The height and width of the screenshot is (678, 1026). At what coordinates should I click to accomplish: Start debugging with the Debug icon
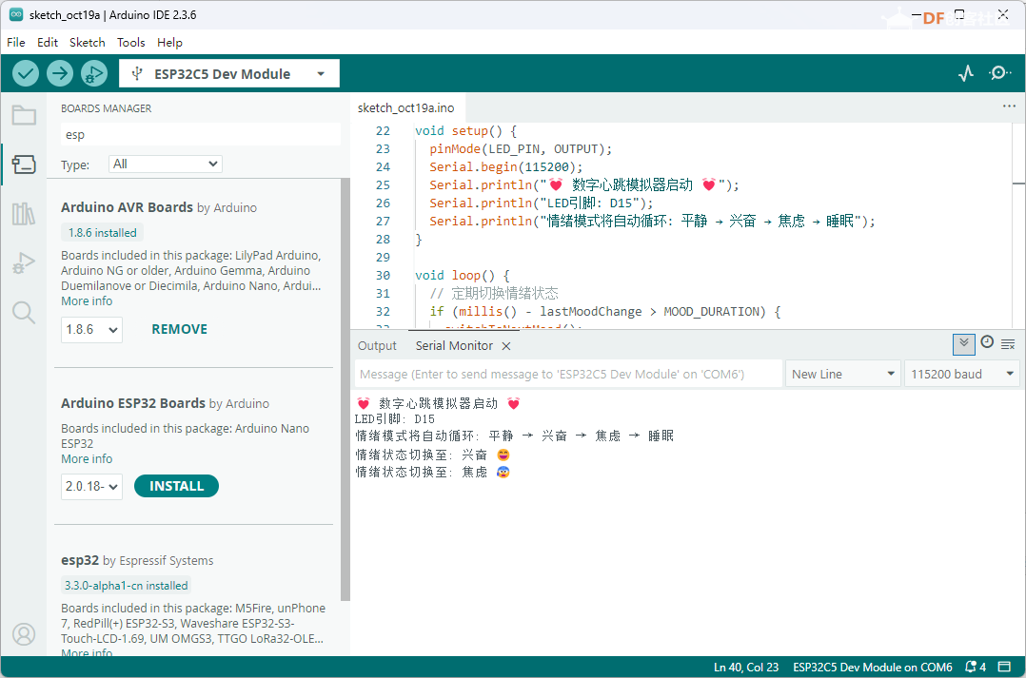[x=93, y=73]
